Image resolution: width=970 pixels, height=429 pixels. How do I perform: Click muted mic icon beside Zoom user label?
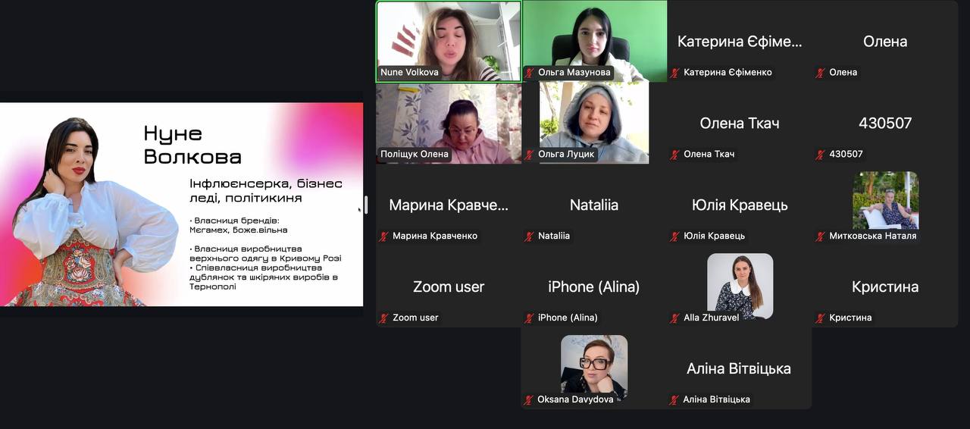384,318
